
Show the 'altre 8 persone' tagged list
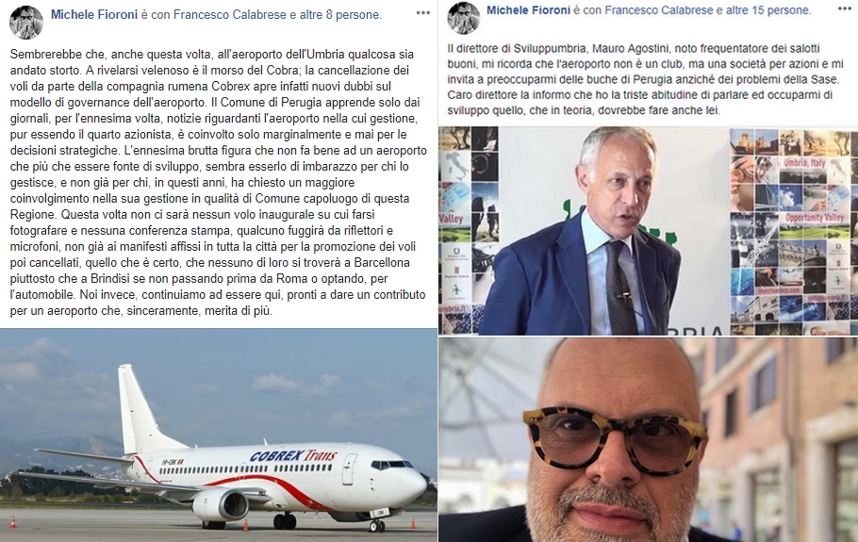pyautogui.click(x=339, y=14)
